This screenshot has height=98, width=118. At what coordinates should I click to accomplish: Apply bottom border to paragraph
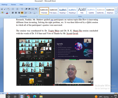pos(35,13)
